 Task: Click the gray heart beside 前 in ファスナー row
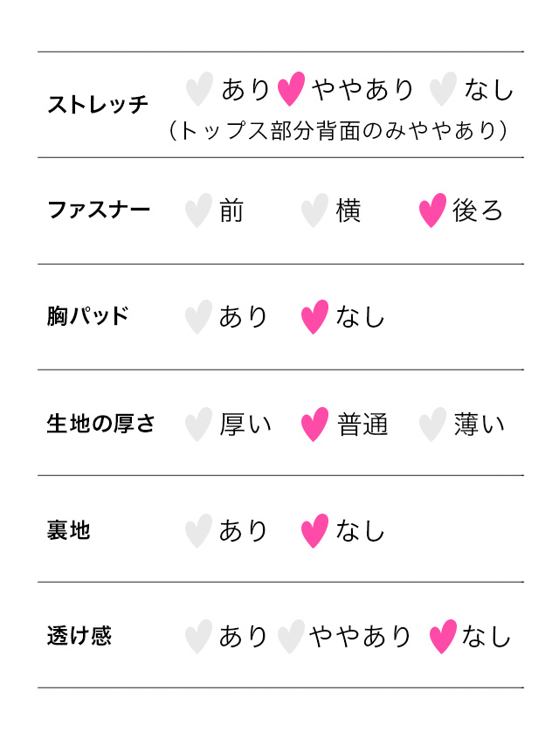pos(198,211)
